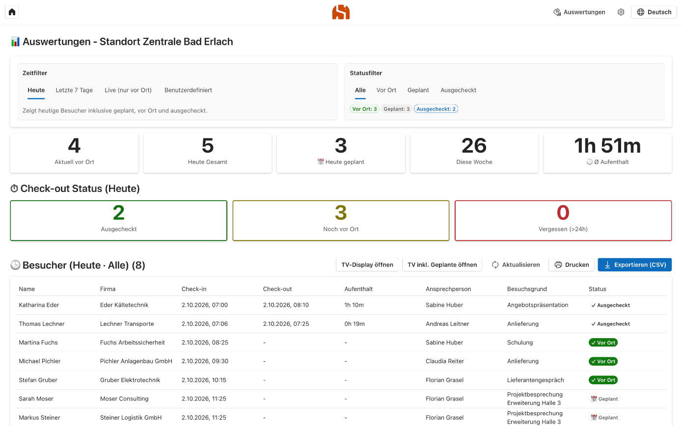Open the settings gear icon
This screenshot has height=426, width=682.
pos(621,12)
